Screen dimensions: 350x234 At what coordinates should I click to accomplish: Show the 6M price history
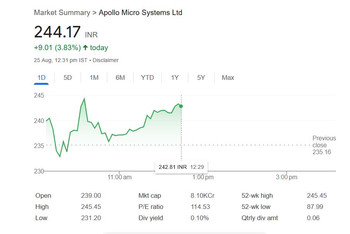pyautogui.click(x=120, y=77)
